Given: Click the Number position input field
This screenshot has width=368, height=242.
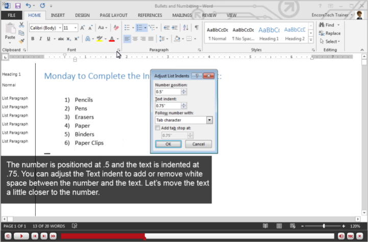Looking at the screenshot, I should click(x=168, y=91).
